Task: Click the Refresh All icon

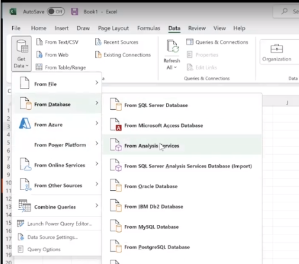Action: (x=173, y=46)
